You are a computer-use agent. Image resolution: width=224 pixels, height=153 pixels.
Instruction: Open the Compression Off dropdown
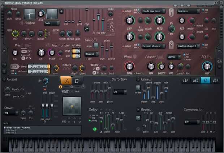[x=192, y=122]
